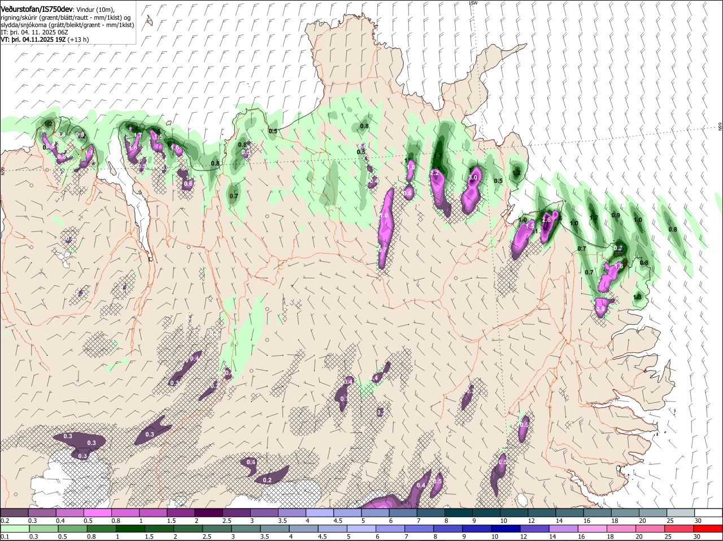
Task: Click the '15W' longitude label at top
Action: point(473,3)
